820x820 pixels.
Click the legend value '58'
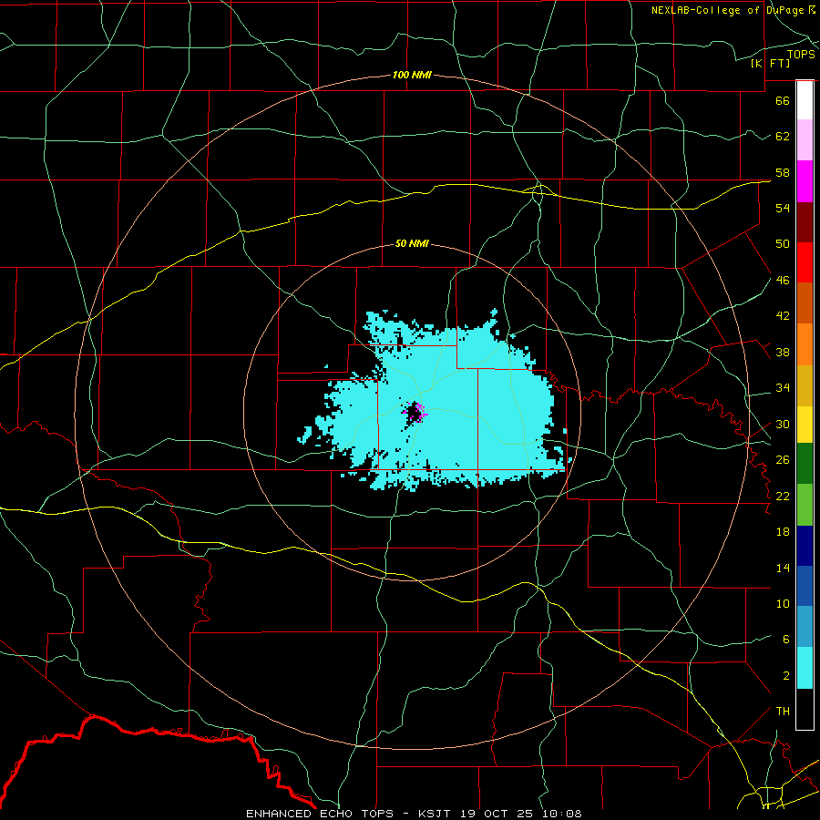coord(783,172)
